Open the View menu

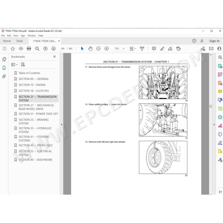click(x=16, y=36)
